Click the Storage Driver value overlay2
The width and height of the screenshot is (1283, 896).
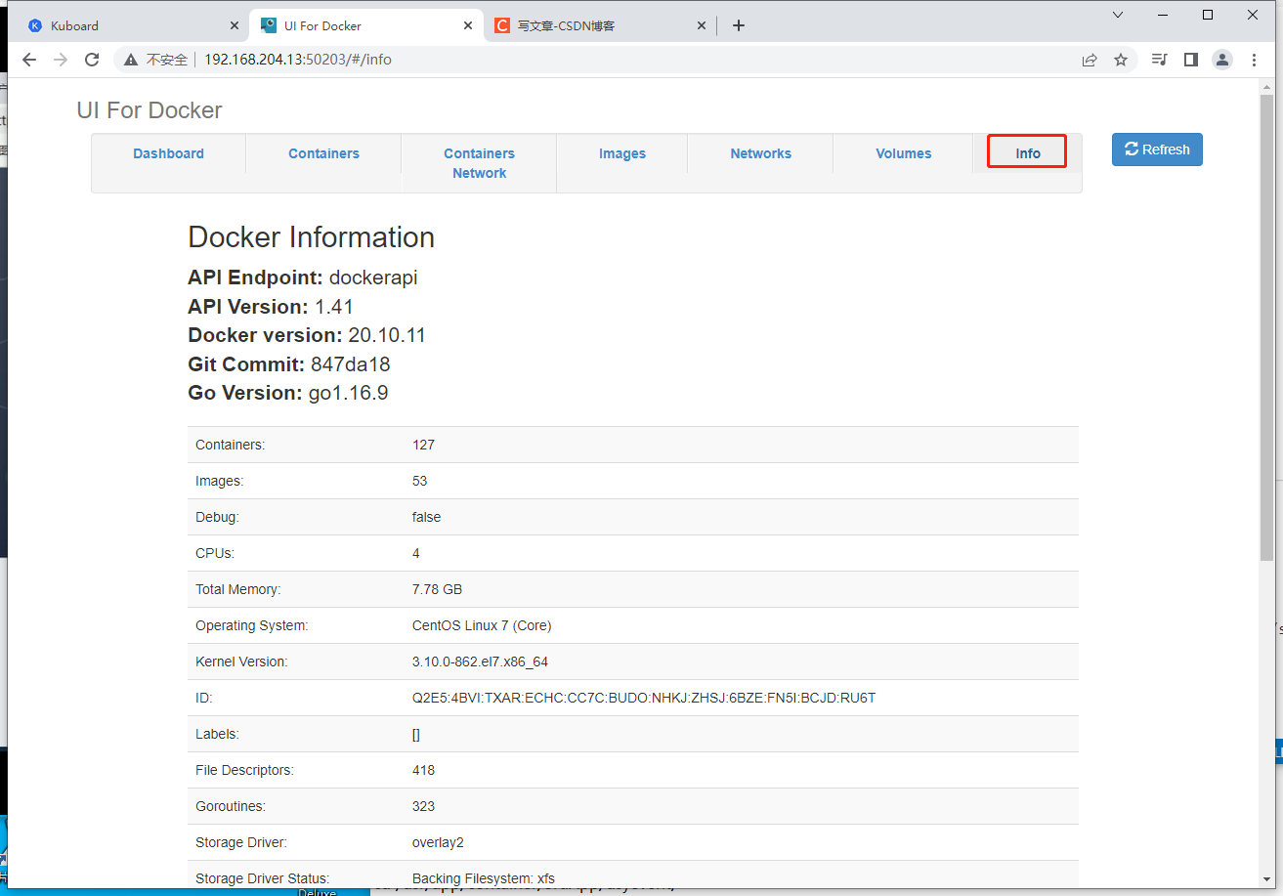(x=438, y=842)
